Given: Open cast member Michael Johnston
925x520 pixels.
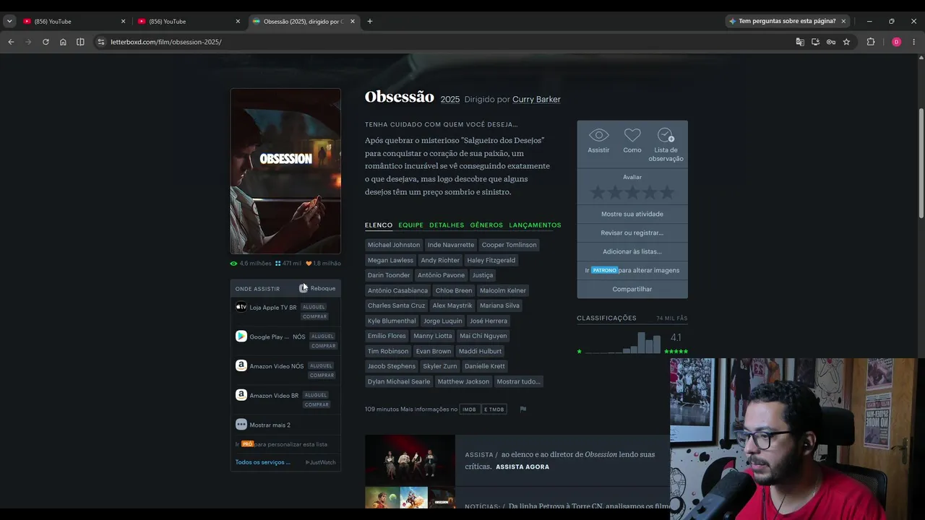Looking at the screenshot, I should (x=394, y=245).
